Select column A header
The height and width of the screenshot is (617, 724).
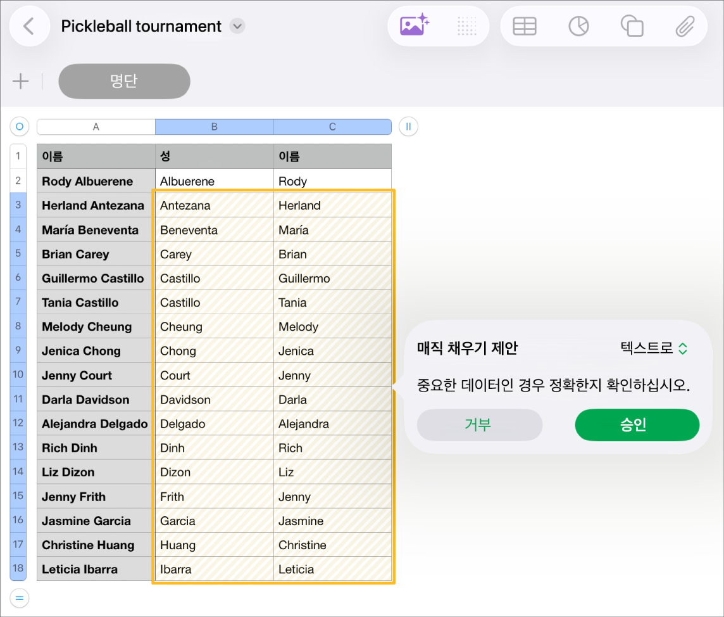[x=96, y=127]
